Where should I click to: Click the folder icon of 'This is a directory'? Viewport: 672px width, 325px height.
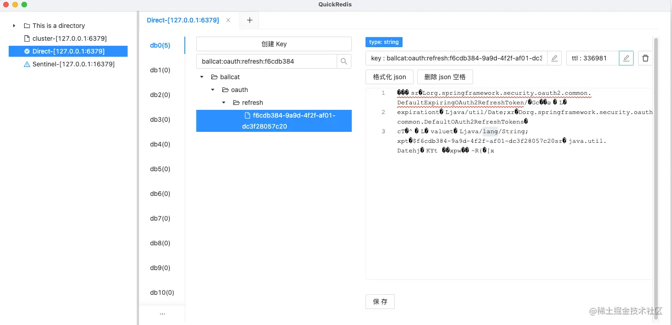tap(27, 26)
